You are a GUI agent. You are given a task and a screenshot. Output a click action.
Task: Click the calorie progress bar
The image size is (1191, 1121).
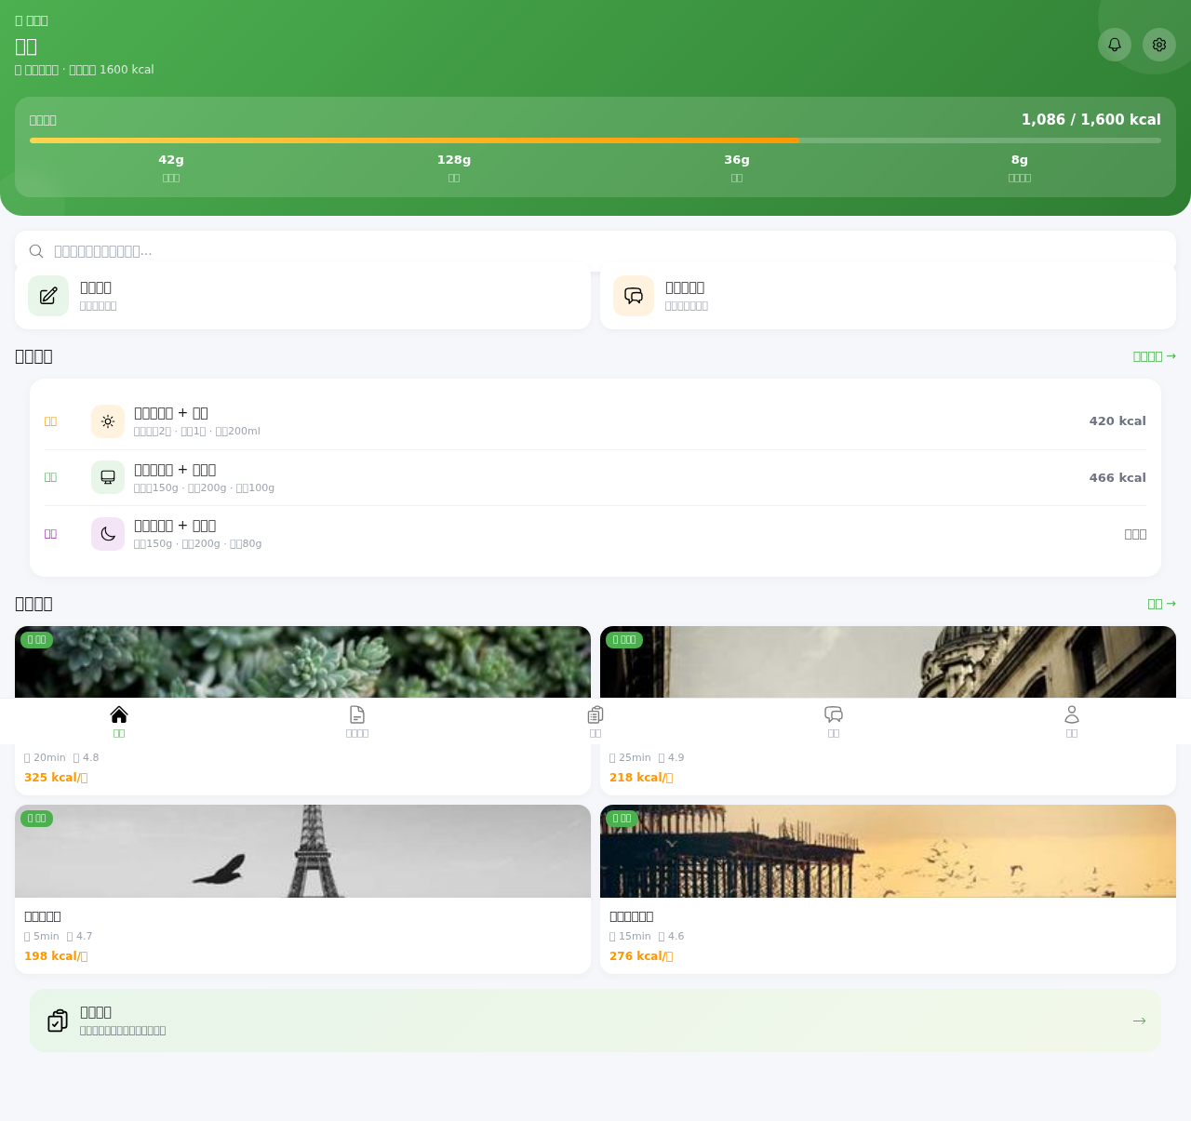click(595, 140)
